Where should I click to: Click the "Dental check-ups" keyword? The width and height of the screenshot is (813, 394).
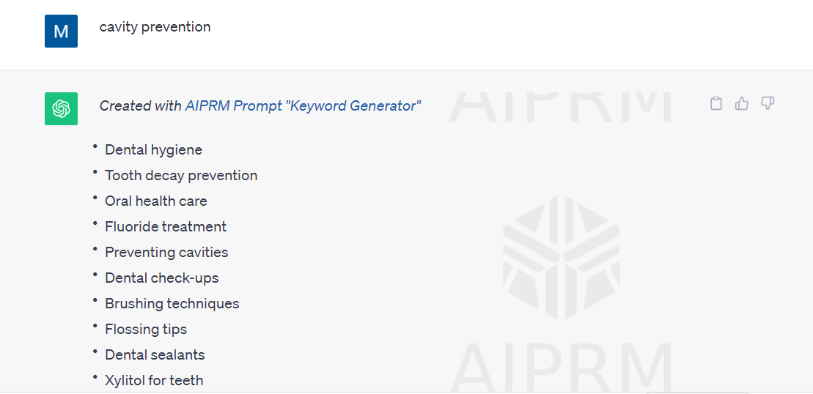[161, 278]
